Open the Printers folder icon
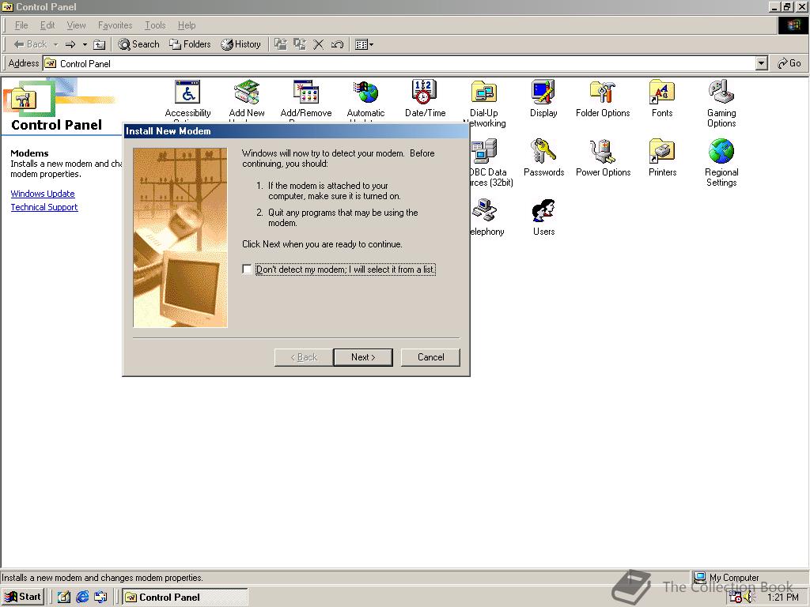The height and width of the screenshot is (607, 810). [x=662, y=153]
